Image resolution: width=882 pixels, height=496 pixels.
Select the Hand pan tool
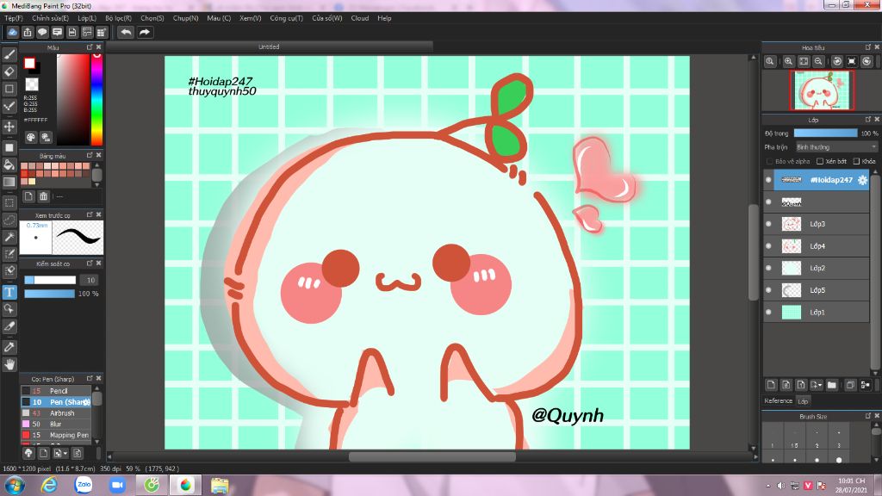(9, 364)
